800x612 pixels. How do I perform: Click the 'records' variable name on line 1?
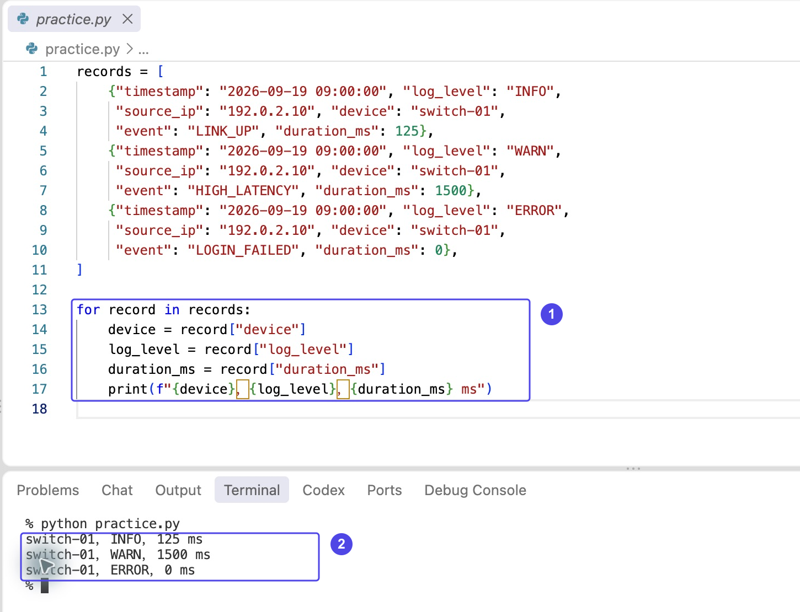tap(104, 72)
